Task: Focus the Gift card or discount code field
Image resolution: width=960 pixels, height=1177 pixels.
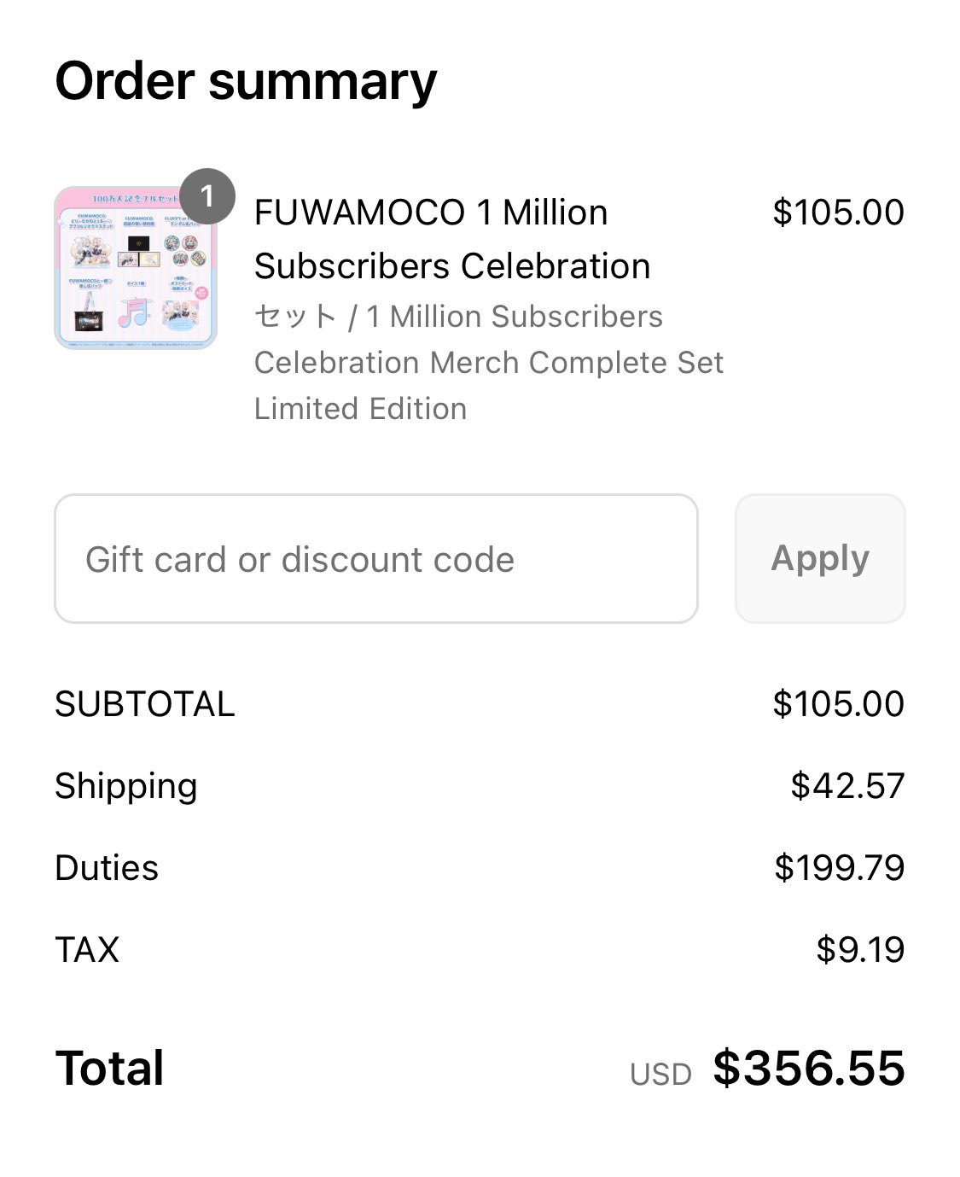Action: pos(376,559)
